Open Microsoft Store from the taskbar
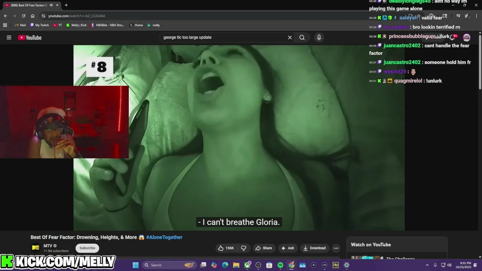 [x=269, y=265]
